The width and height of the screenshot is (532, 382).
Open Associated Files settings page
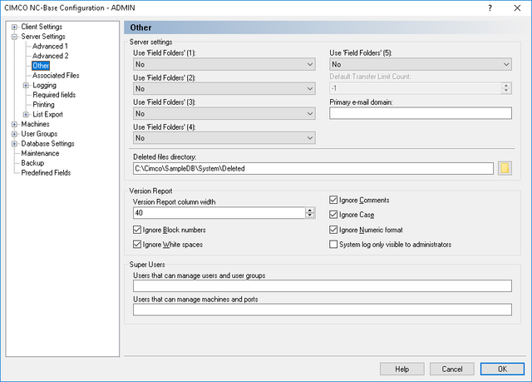point(56,76)
